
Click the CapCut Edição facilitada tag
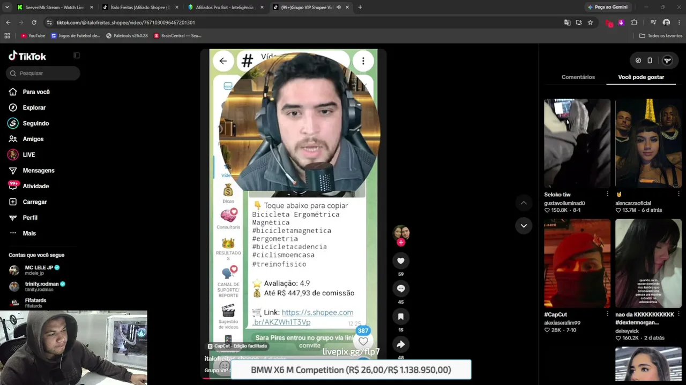coord(237,346)
